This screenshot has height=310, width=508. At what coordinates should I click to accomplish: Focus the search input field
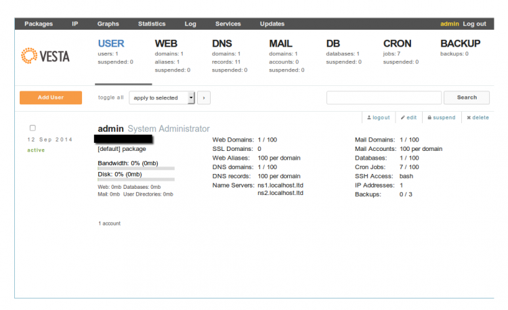pyautogui.click(x=383, y=97)
